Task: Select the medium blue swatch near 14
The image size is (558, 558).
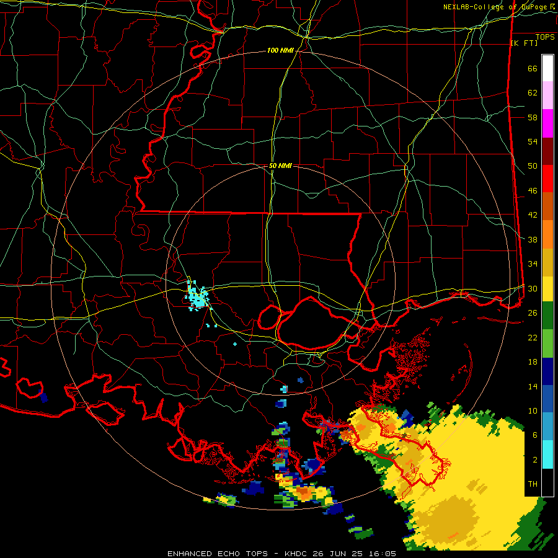Action: tap(547, 399)
